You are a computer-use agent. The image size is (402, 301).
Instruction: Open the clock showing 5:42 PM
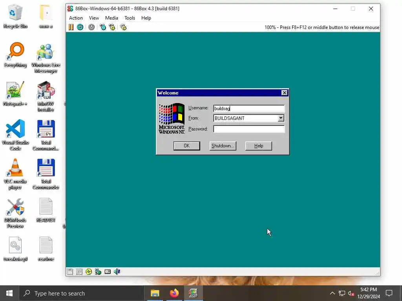click(368, 293)
